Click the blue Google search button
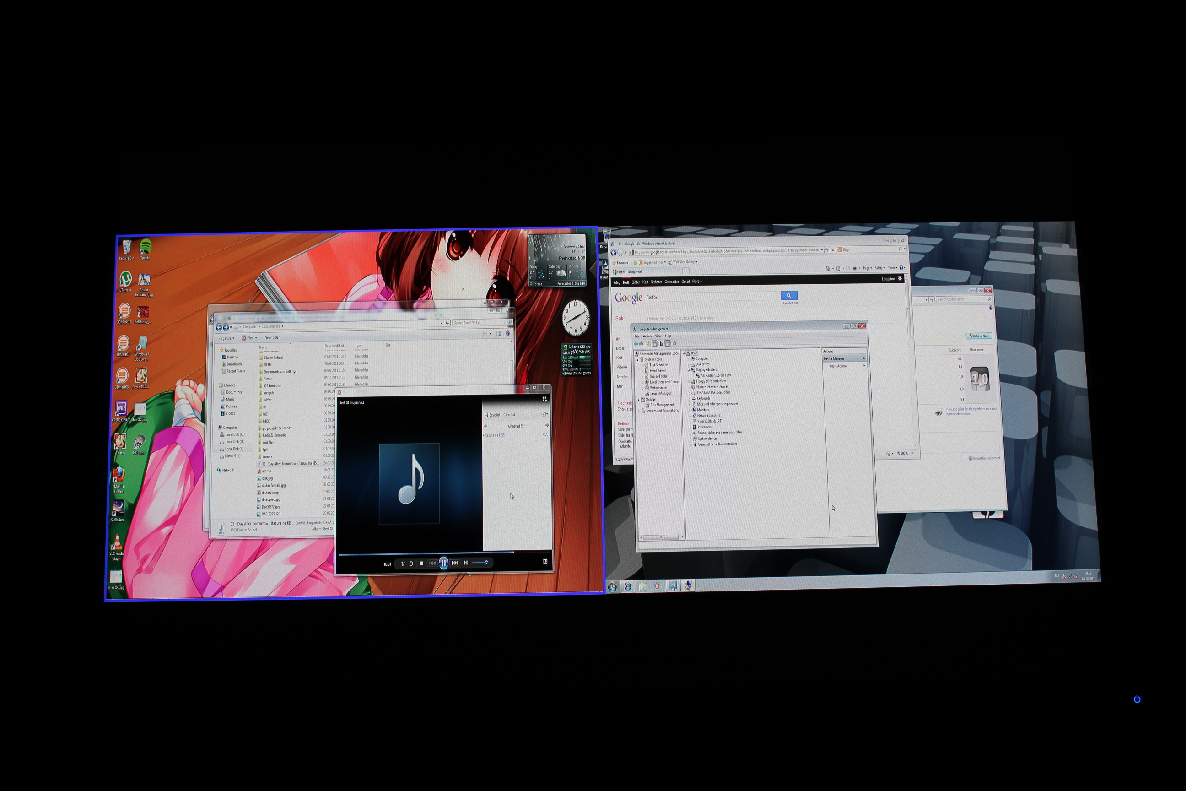The image size is (1186, 791). pyautogui.click(x=789, y=296)
